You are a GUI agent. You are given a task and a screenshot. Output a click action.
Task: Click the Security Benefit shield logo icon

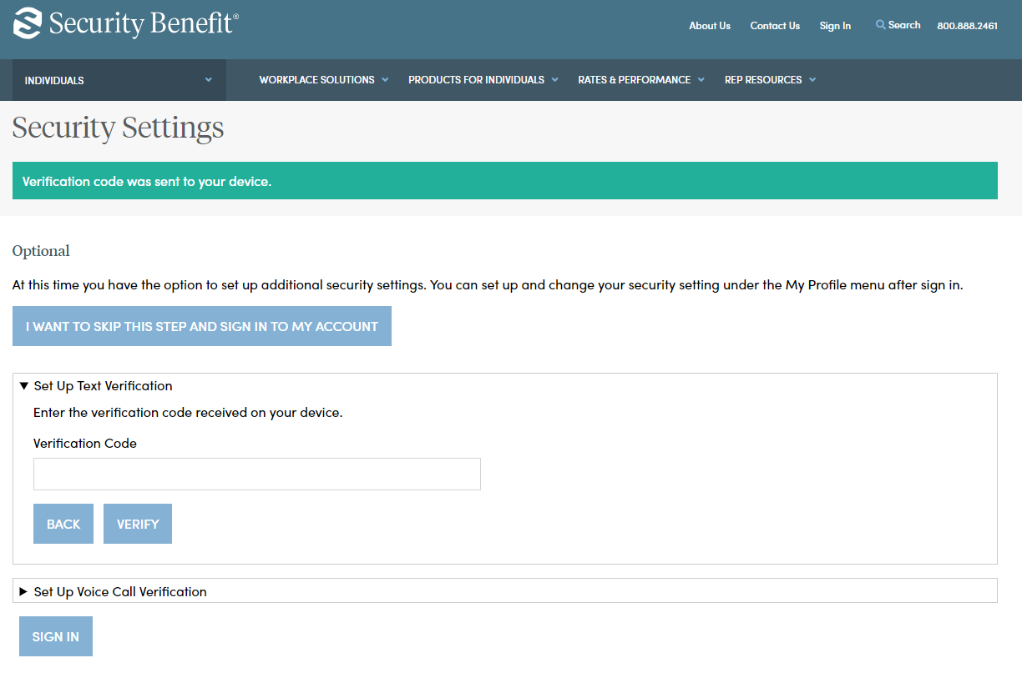click(28, 23)
